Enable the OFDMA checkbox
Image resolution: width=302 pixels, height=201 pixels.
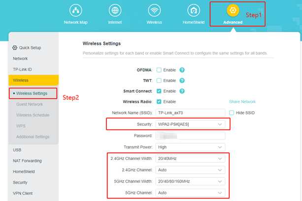coord(159,70)
